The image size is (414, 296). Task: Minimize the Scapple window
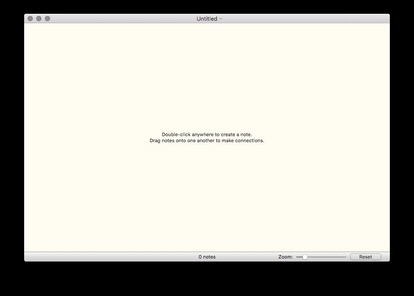38,19
